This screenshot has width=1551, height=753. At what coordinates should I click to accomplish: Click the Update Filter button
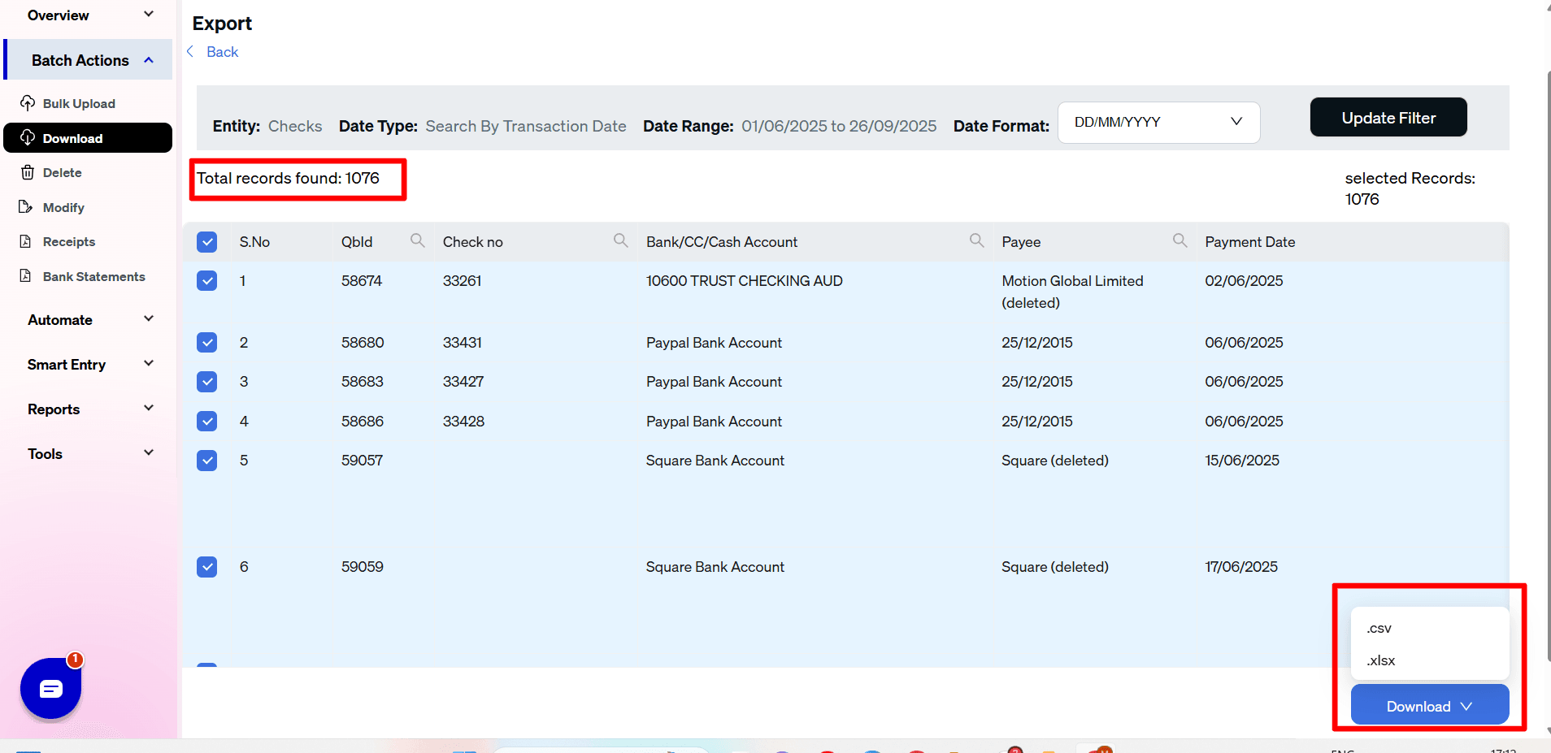1388,118
